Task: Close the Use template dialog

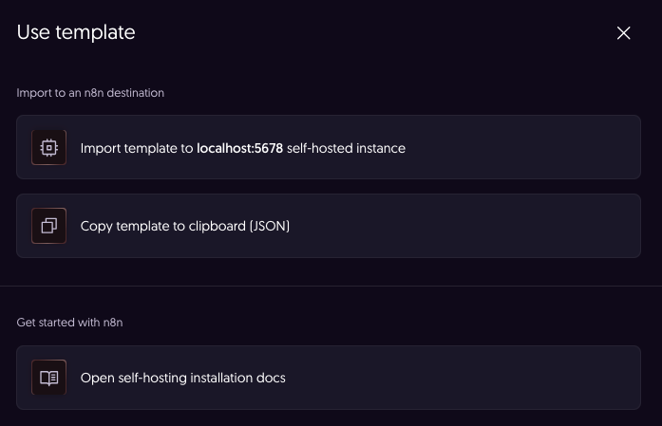Action: pyautogui.click(x=623, y=33)
